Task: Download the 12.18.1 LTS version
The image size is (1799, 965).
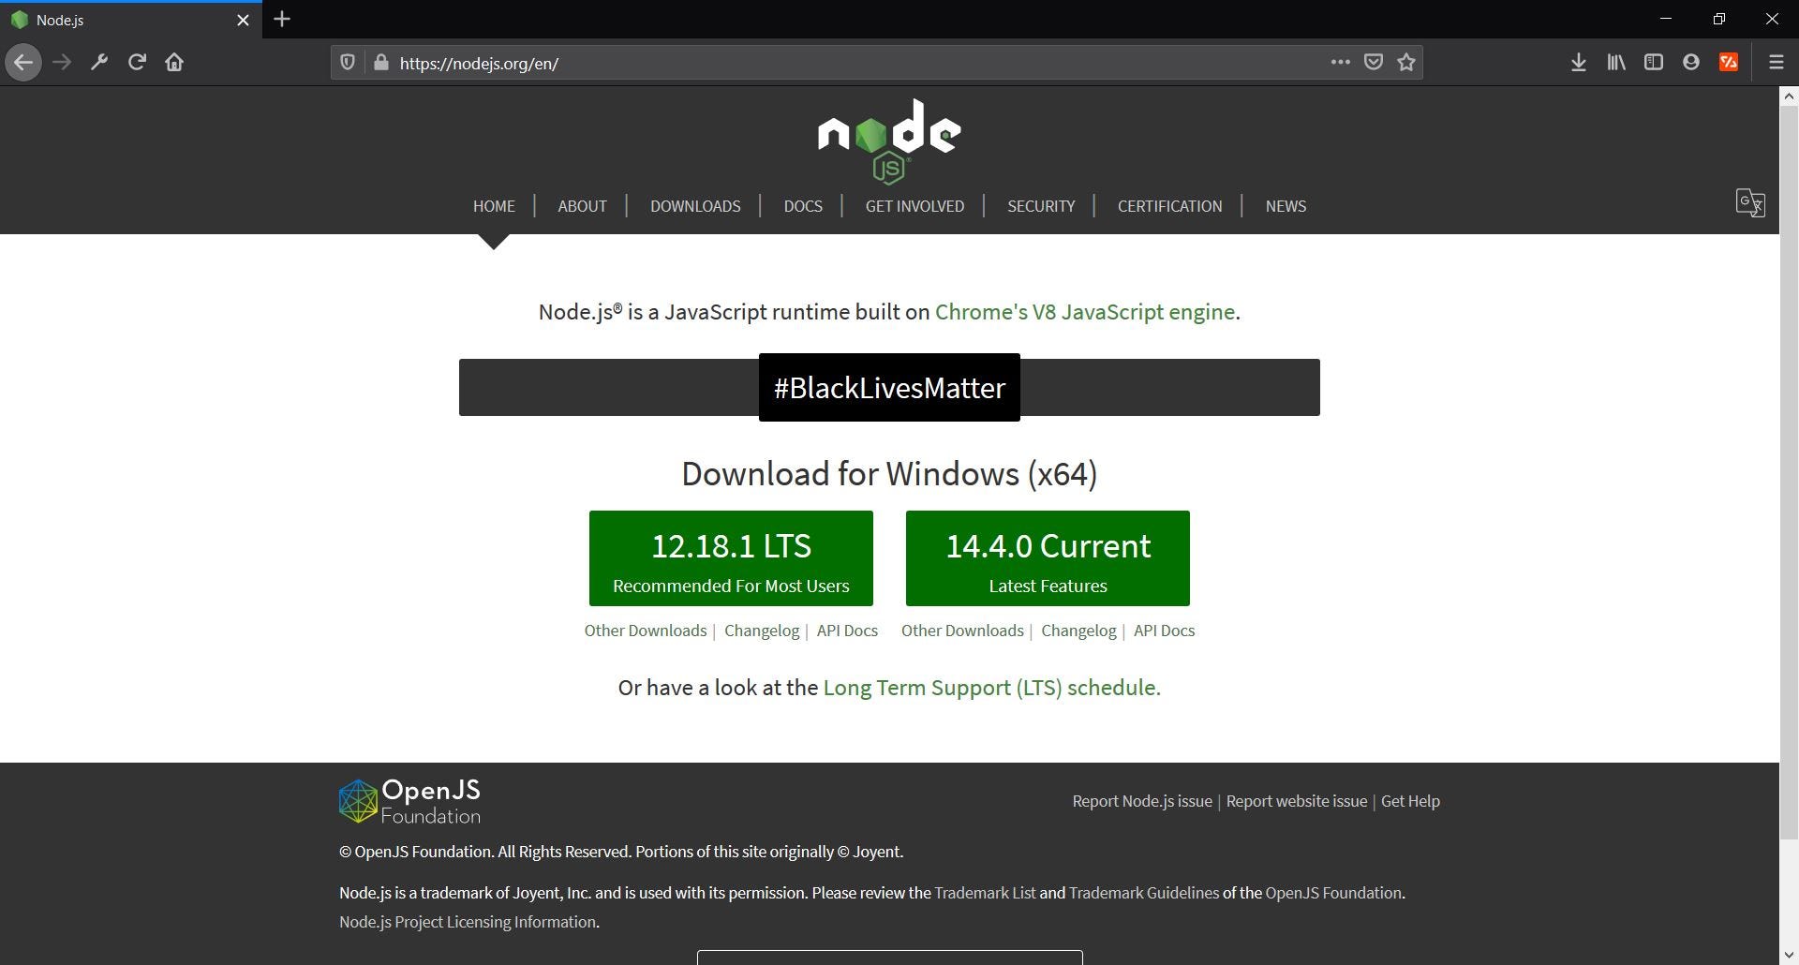Action: 731,557
